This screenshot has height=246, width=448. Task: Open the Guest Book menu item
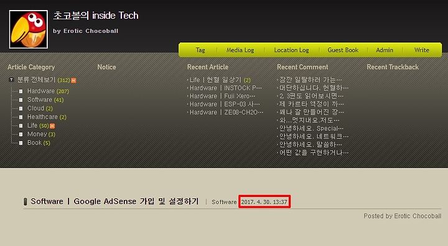[343, 50]
